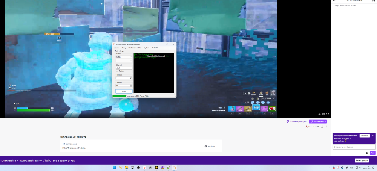Open the three-dot stream options menu
The height and width of the screenshot is (171, 377).
326,127
